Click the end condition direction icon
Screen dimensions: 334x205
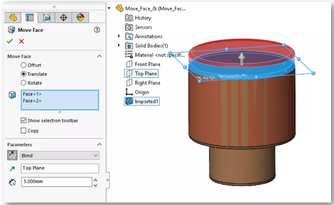(x=12, y=155)
